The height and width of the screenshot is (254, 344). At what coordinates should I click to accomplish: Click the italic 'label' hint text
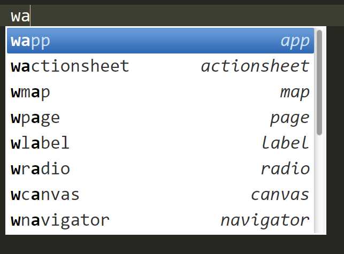pos(286,143)
